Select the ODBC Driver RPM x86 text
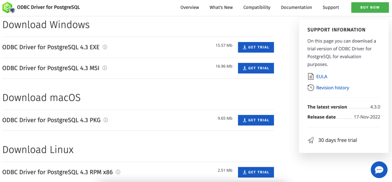The image size is (392, 182). (57, 172)
